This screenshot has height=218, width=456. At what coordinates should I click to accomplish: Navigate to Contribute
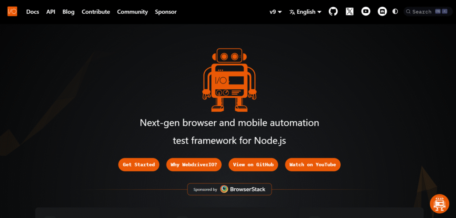coord(96,12)
